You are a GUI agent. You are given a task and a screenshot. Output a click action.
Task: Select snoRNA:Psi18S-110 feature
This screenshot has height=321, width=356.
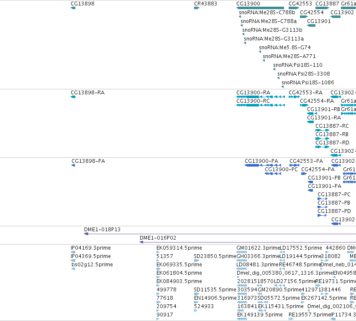274,69
